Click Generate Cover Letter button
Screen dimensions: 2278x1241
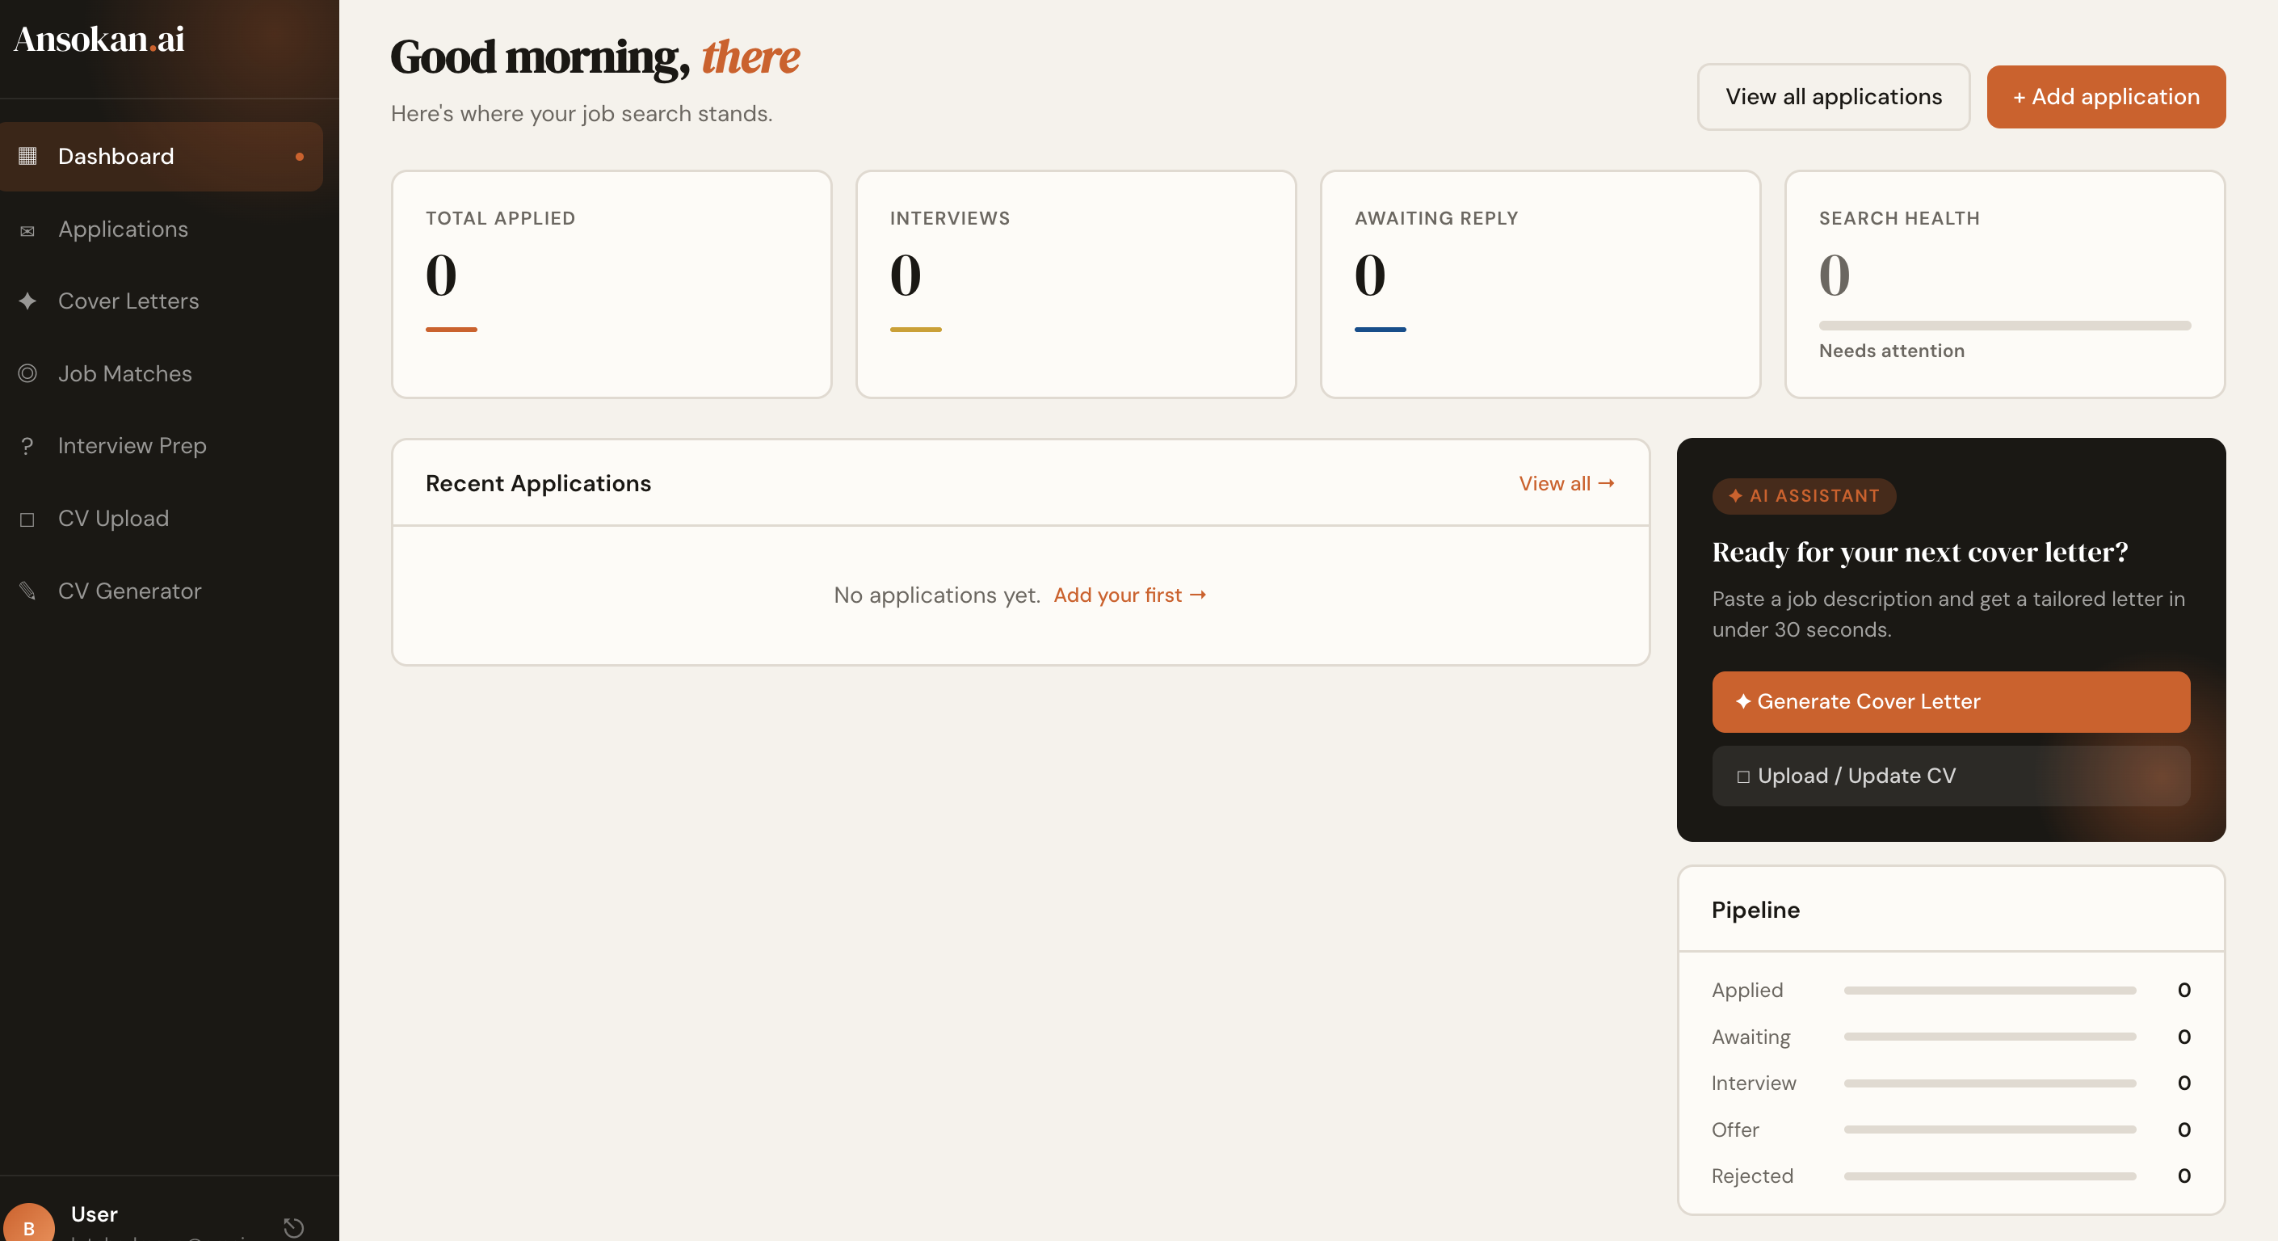tap(1950, 701)
